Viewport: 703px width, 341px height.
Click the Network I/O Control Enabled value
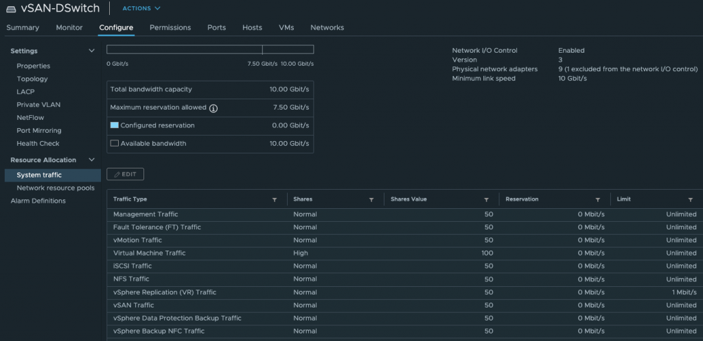point(571,51)
